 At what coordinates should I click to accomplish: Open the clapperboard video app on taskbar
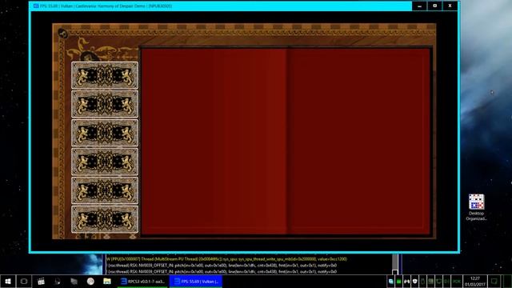[41, 282]
